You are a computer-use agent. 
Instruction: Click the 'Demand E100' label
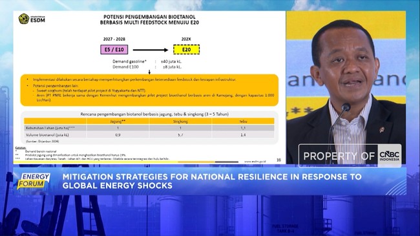(125, 67)
